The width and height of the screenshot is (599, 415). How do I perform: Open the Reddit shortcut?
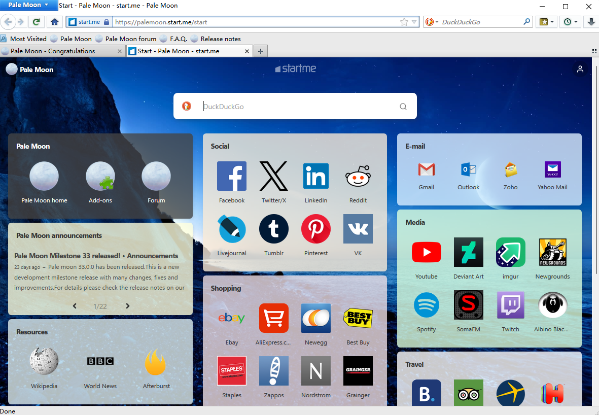point(358,176)
